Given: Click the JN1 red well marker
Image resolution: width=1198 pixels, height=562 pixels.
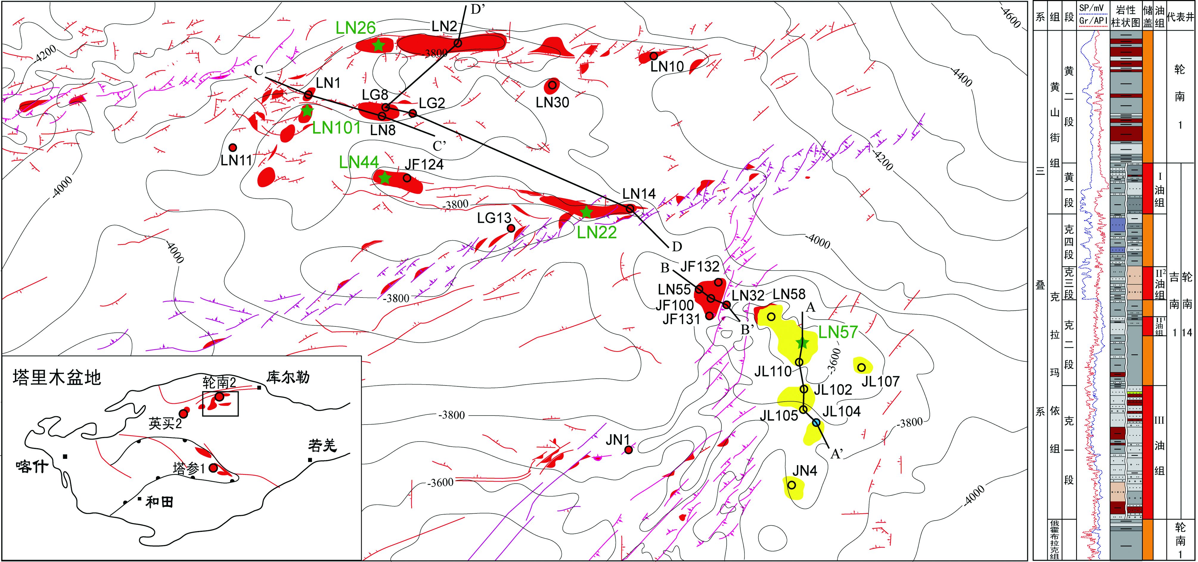Looking at the screenshot, I should pyautogui.click(x=628, y=449).
